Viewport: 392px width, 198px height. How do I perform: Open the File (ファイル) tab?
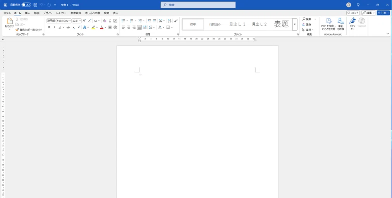(x=7, y=13)
